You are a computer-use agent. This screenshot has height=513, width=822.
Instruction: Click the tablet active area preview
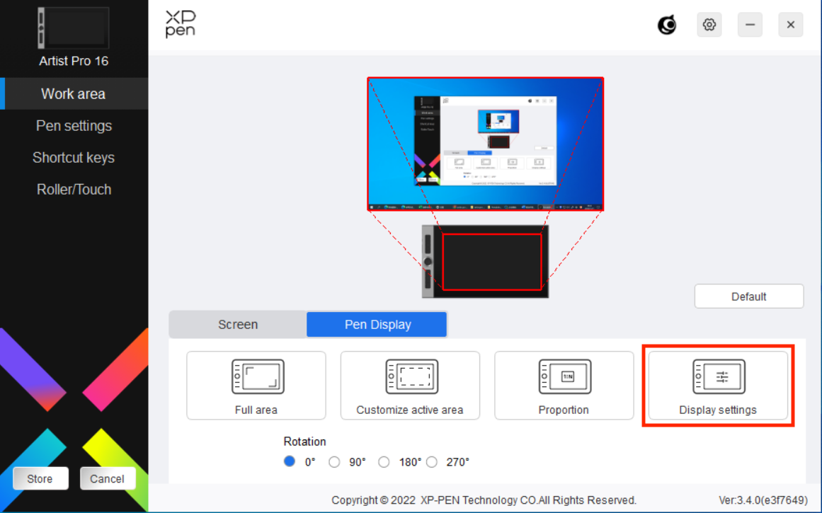point(491,262)
